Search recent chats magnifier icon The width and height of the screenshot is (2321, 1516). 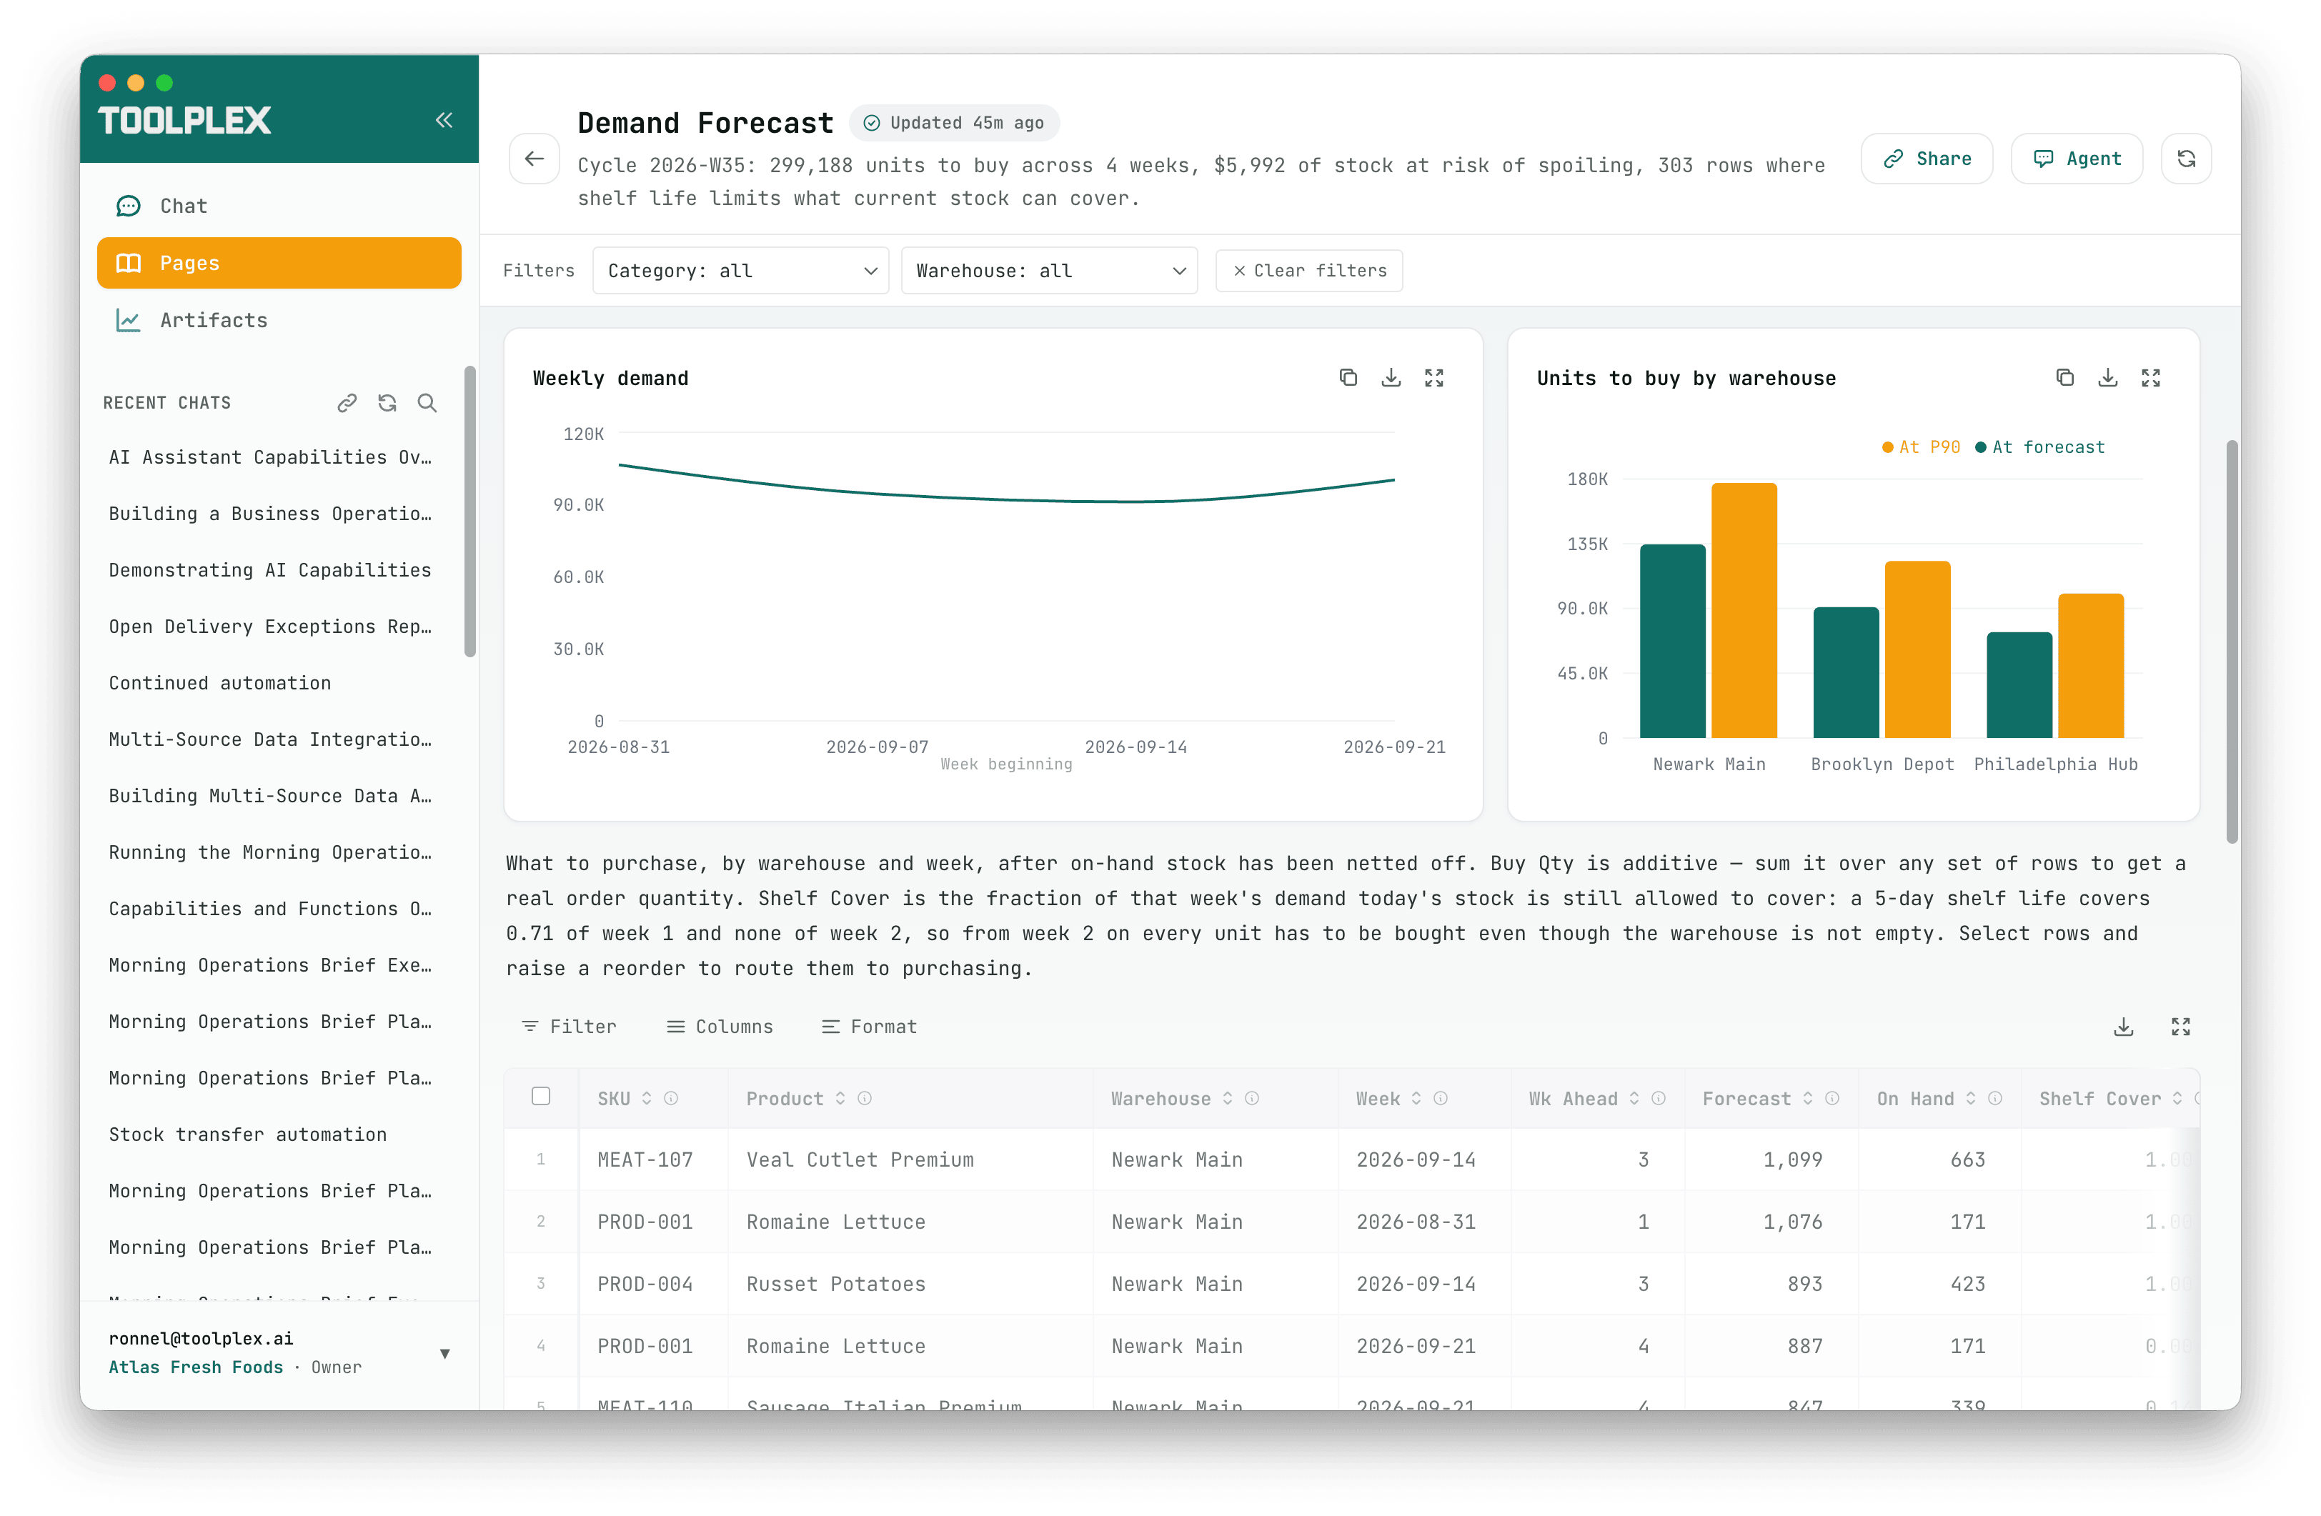(x=427, y=403)
